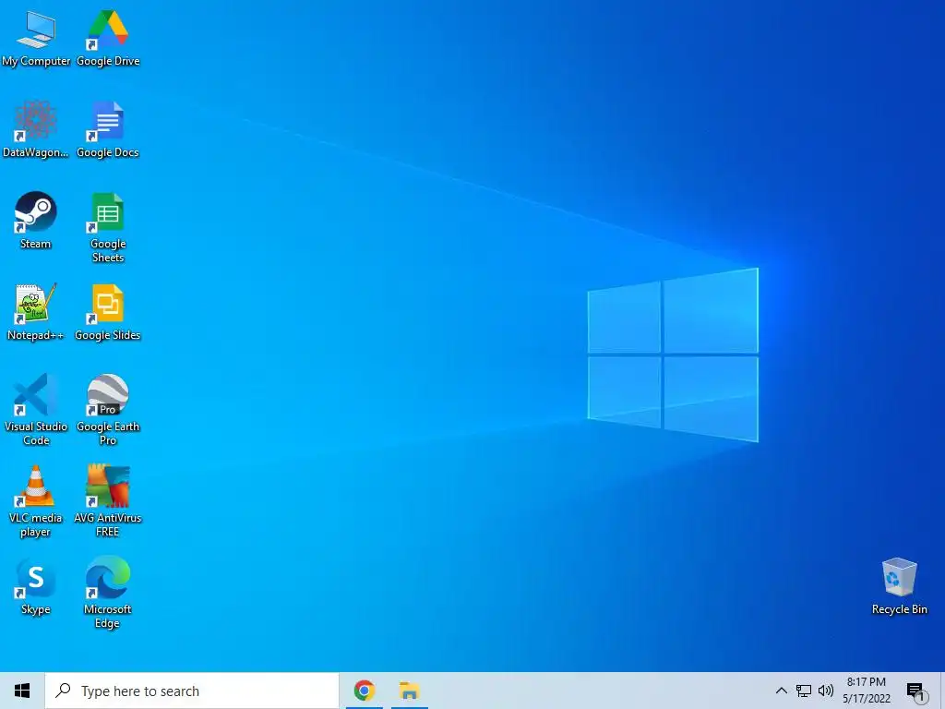Select the Skype desktop shortcut
Screen dimensions: 945x709
tap(36, 586)
